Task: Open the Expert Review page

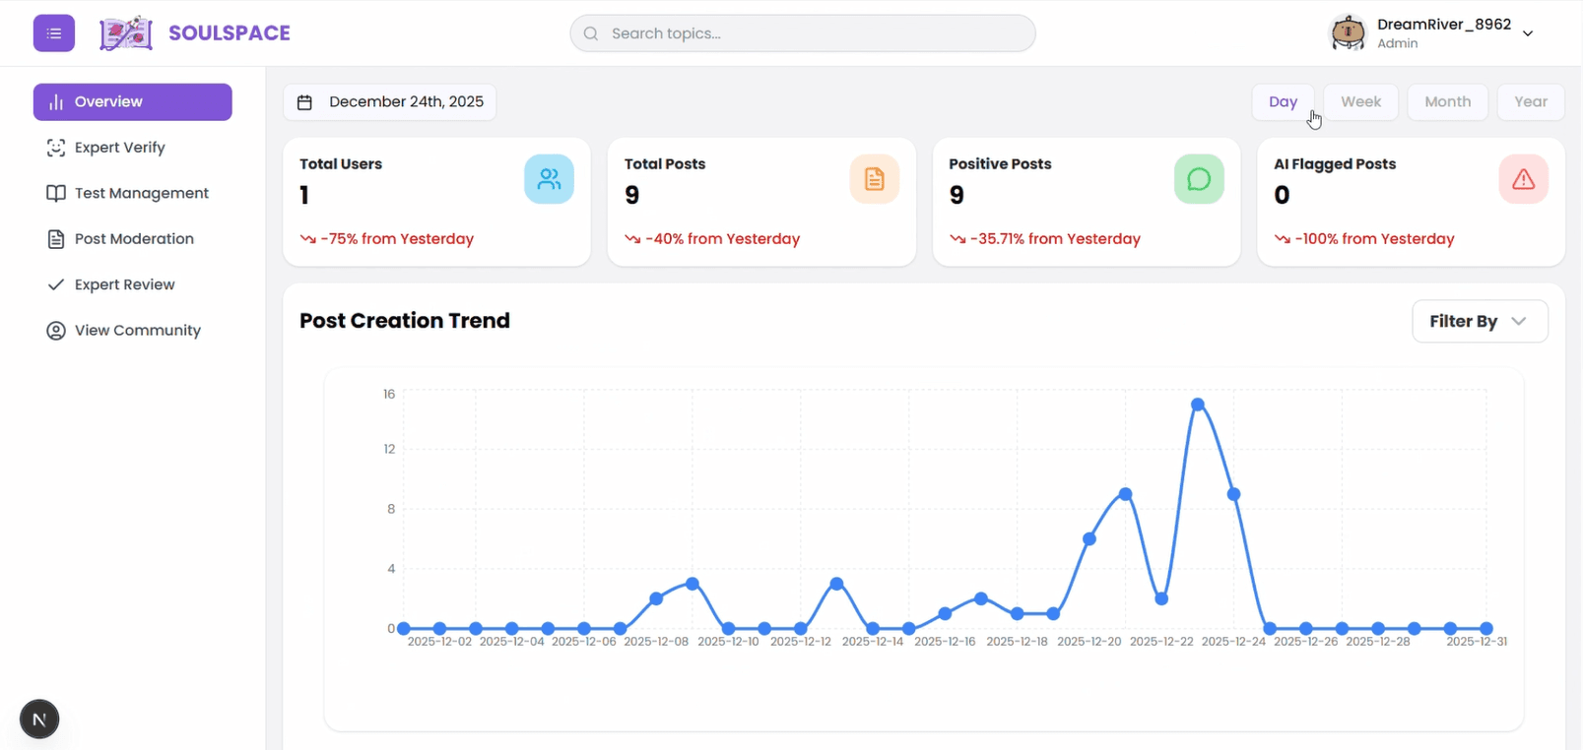Action: 133,284
